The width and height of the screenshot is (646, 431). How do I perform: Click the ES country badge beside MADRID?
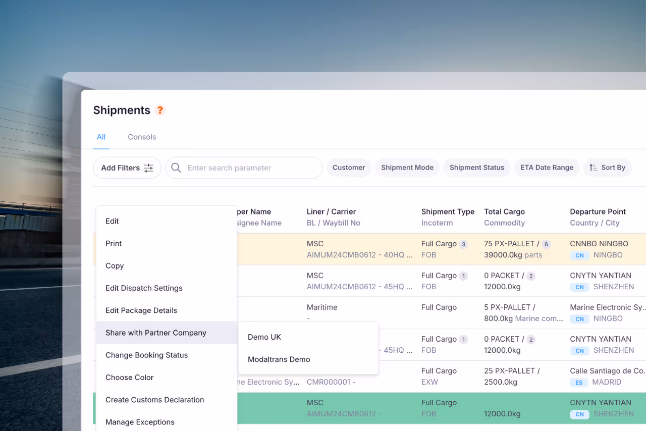tap(579, 383)
